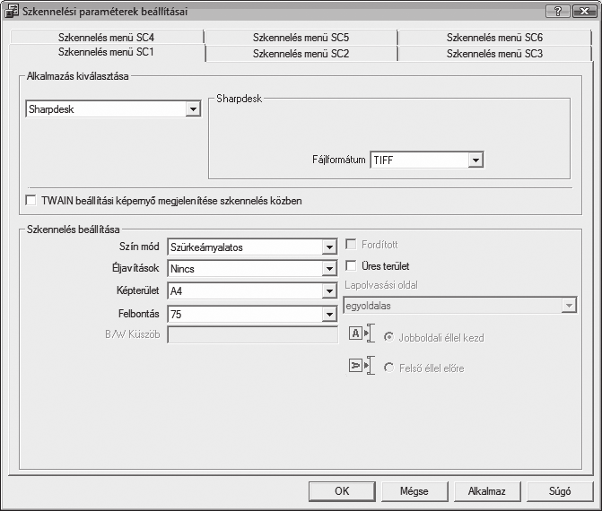
Task: Click the B/W Küszöb input field
Action: (253, 335)
